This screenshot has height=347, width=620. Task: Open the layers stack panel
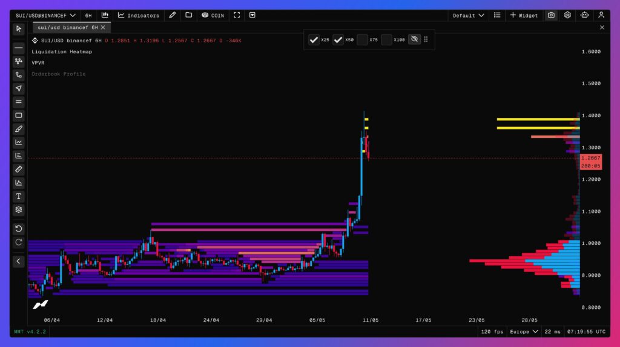click(19, 210)
